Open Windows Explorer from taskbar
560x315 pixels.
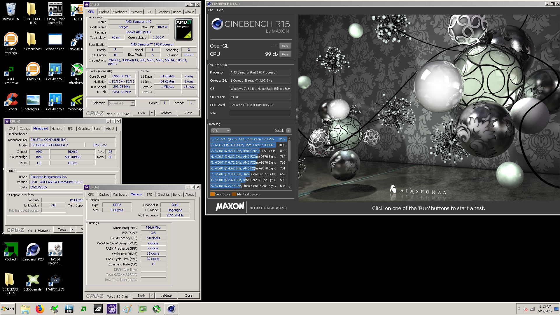click(x=25, y=309)
